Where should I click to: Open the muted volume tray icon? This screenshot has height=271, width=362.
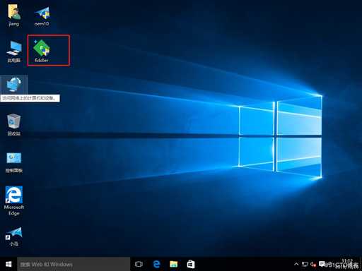point(313,264)
